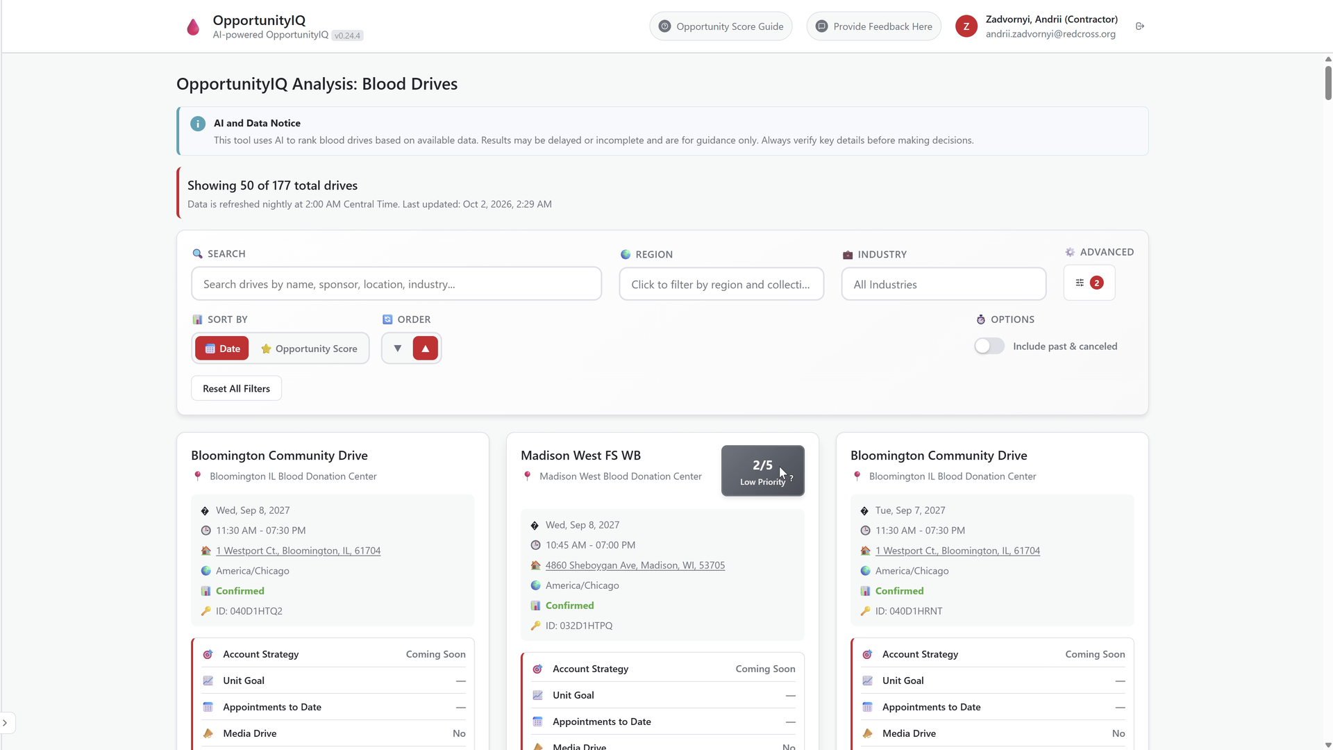The width and height of the screenshot is (1333, 750).
Task: Open the All Industries dropdown
Action: point(944,285)
